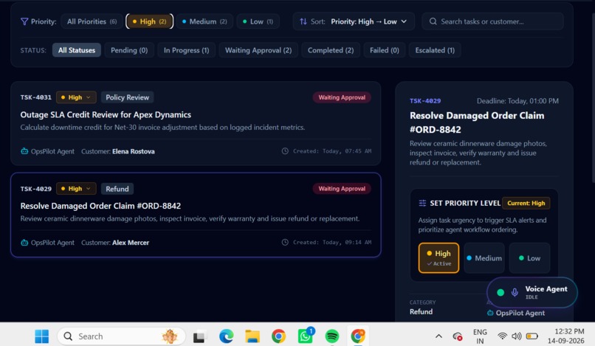
Task: Click the Voice Agent microphone icon
Action: pyautogui.click(x=515, y=292)
